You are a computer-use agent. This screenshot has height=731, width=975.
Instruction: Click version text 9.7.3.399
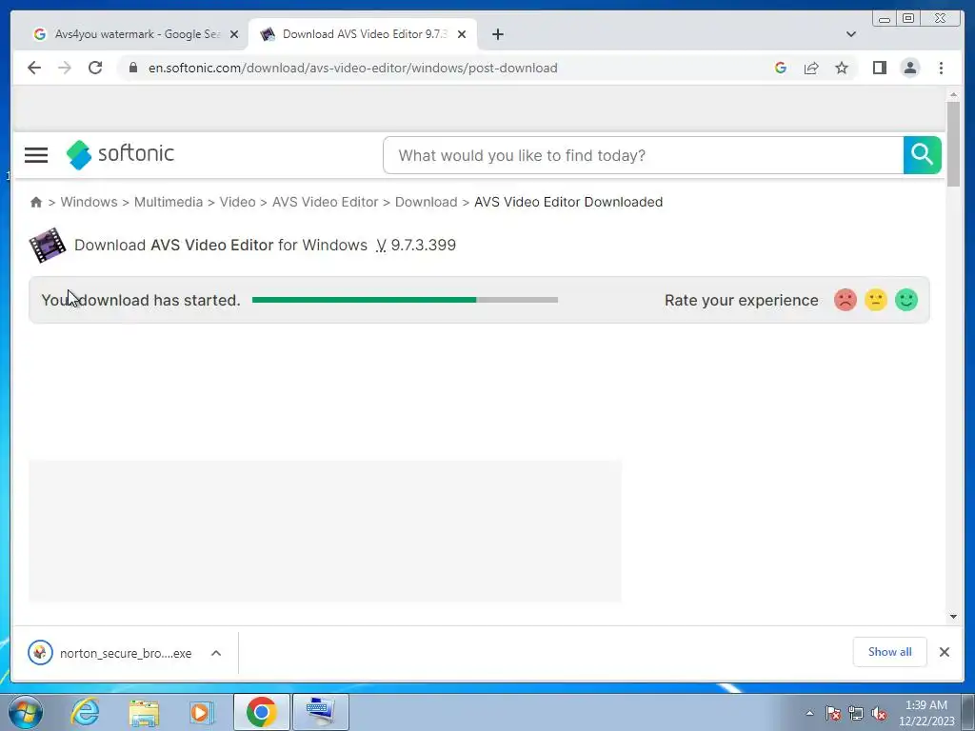[424, 245]
